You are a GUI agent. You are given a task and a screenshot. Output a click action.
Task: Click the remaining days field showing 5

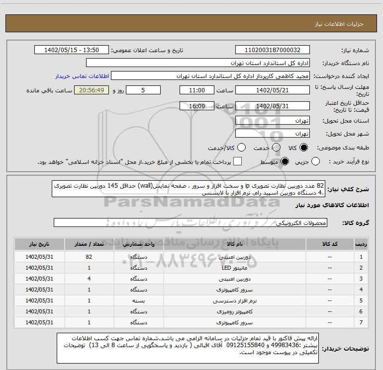[x=143, y=90]
